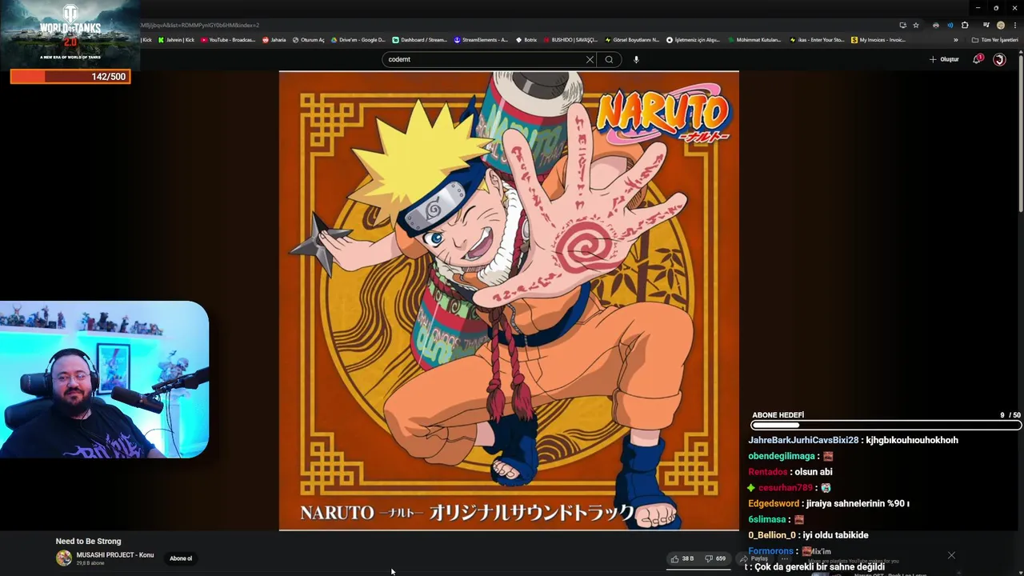Click the Naruto soundtrack video artwork
The height and width of the screenshot is (576, 1024).
pos(509,301)
